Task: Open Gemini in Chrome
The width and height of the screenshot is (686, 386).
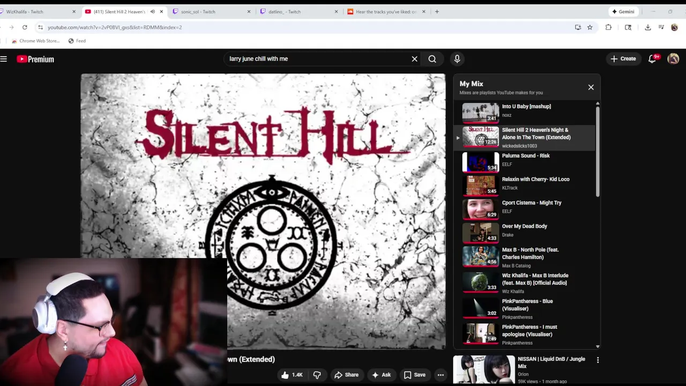Action: 623,11
